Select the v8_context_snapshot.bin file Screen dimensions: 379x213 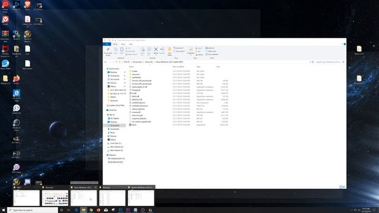142,122
